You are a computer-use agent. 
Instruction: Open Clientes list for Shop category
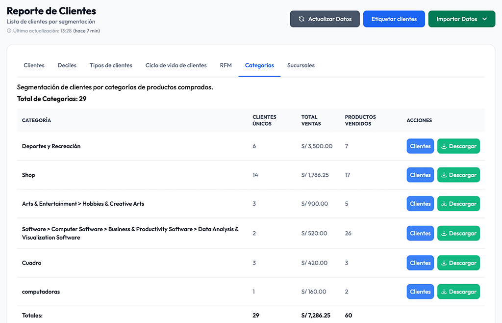(x=420, y=175)
